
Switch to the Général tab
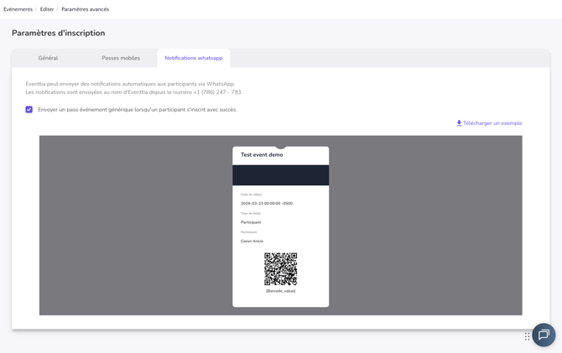pyautogui.click(x=48, y=58)
